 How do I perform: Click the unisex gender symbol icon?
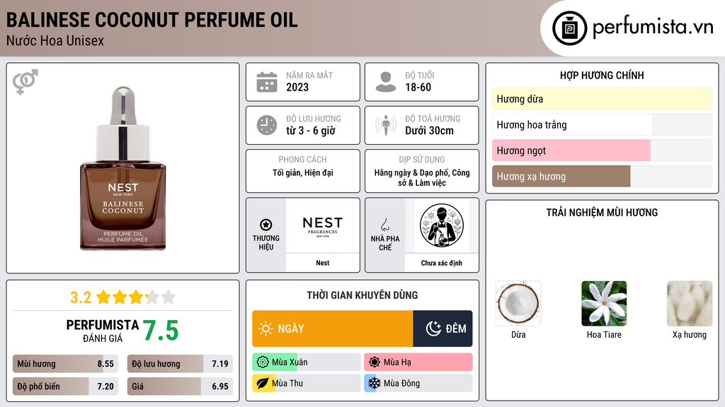point(25,82)
